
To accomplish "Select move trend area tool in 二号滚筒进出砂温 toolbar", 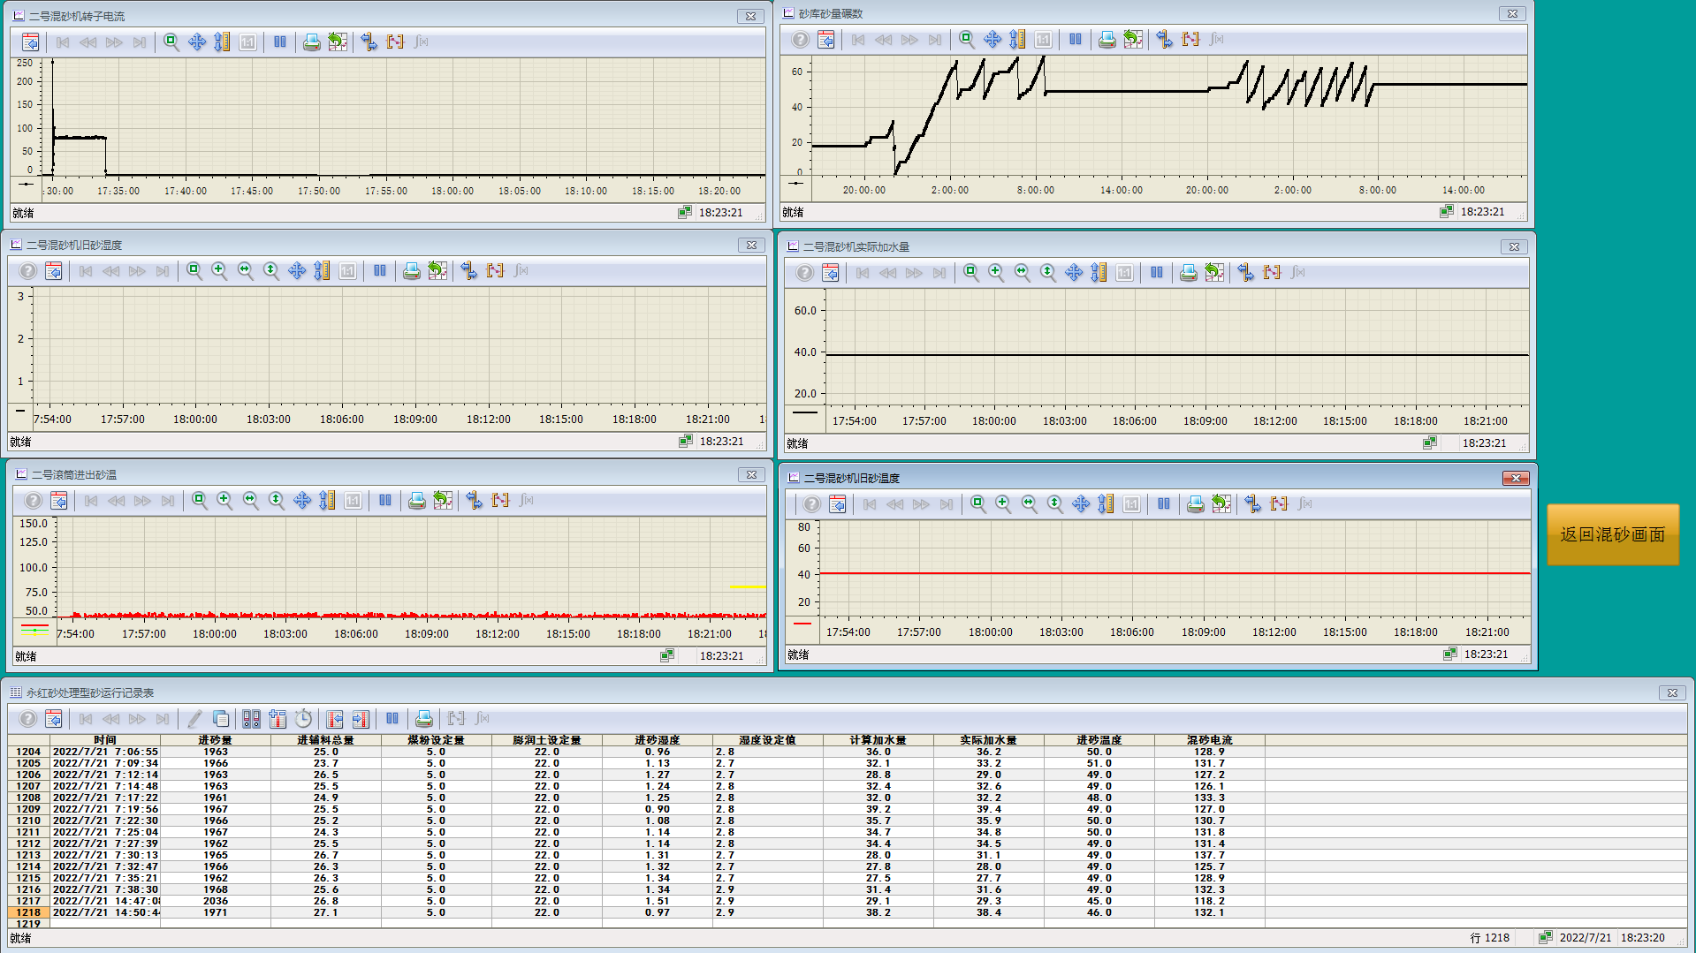I will [302, 501].
